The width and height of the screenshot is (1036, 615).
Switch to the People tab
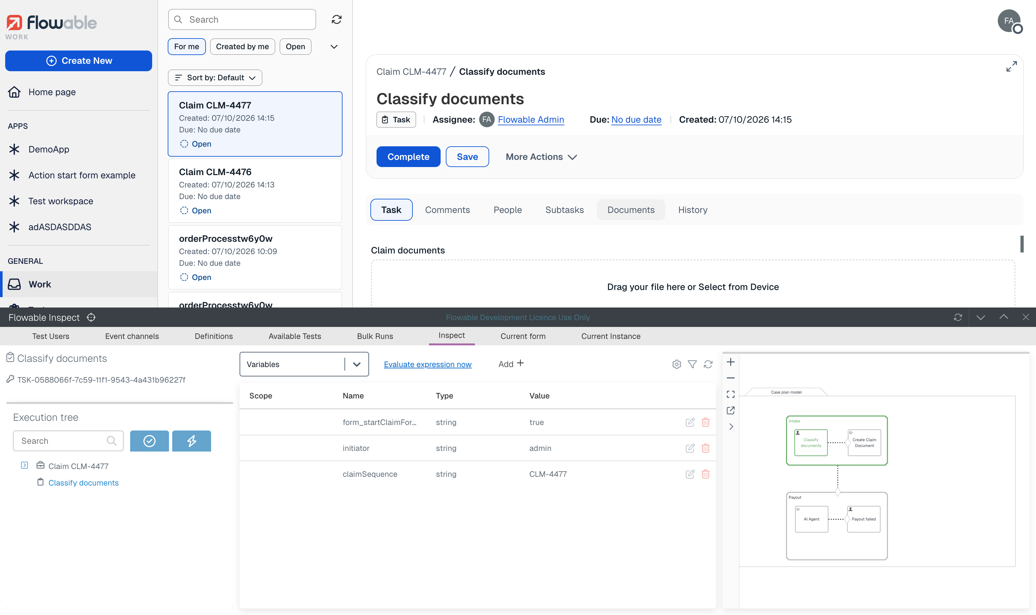click(x=507, y=210)
